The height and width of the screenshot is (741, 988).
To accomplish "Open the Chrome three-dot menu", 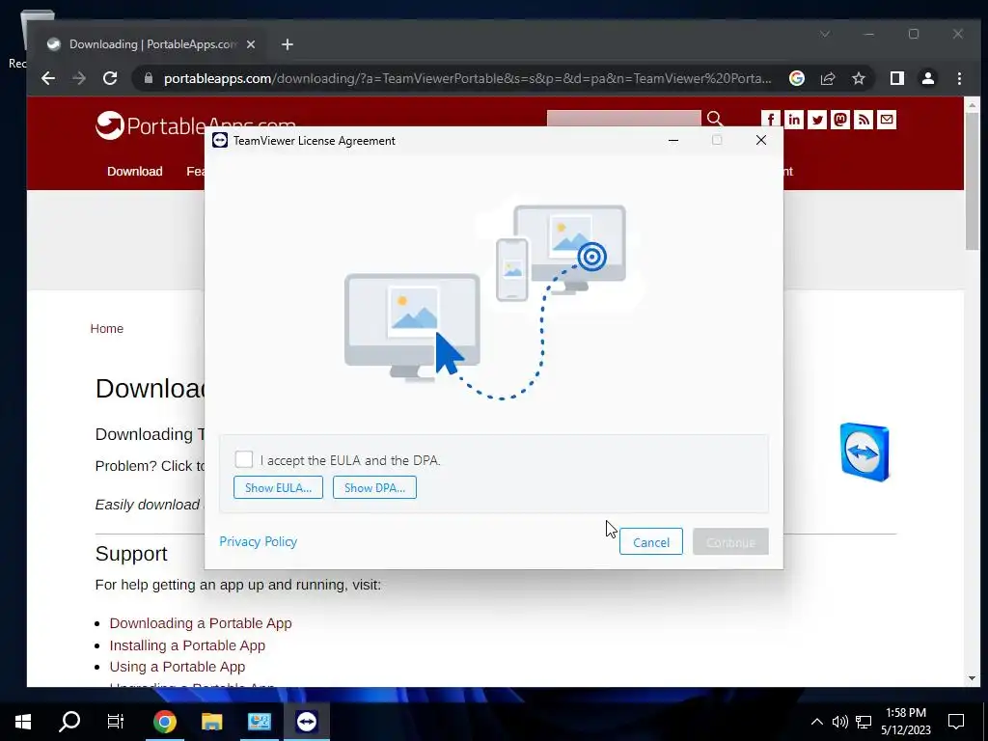I will click(959, 78).
